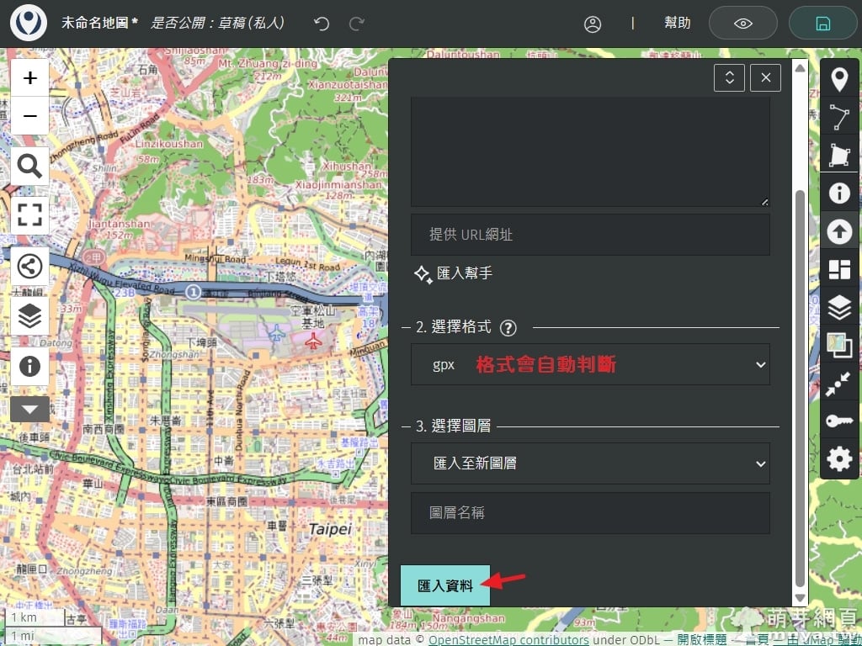This screenshot has width=862, height=646.
Task: Open the gpx format dropdown
Action: [590, 364]
